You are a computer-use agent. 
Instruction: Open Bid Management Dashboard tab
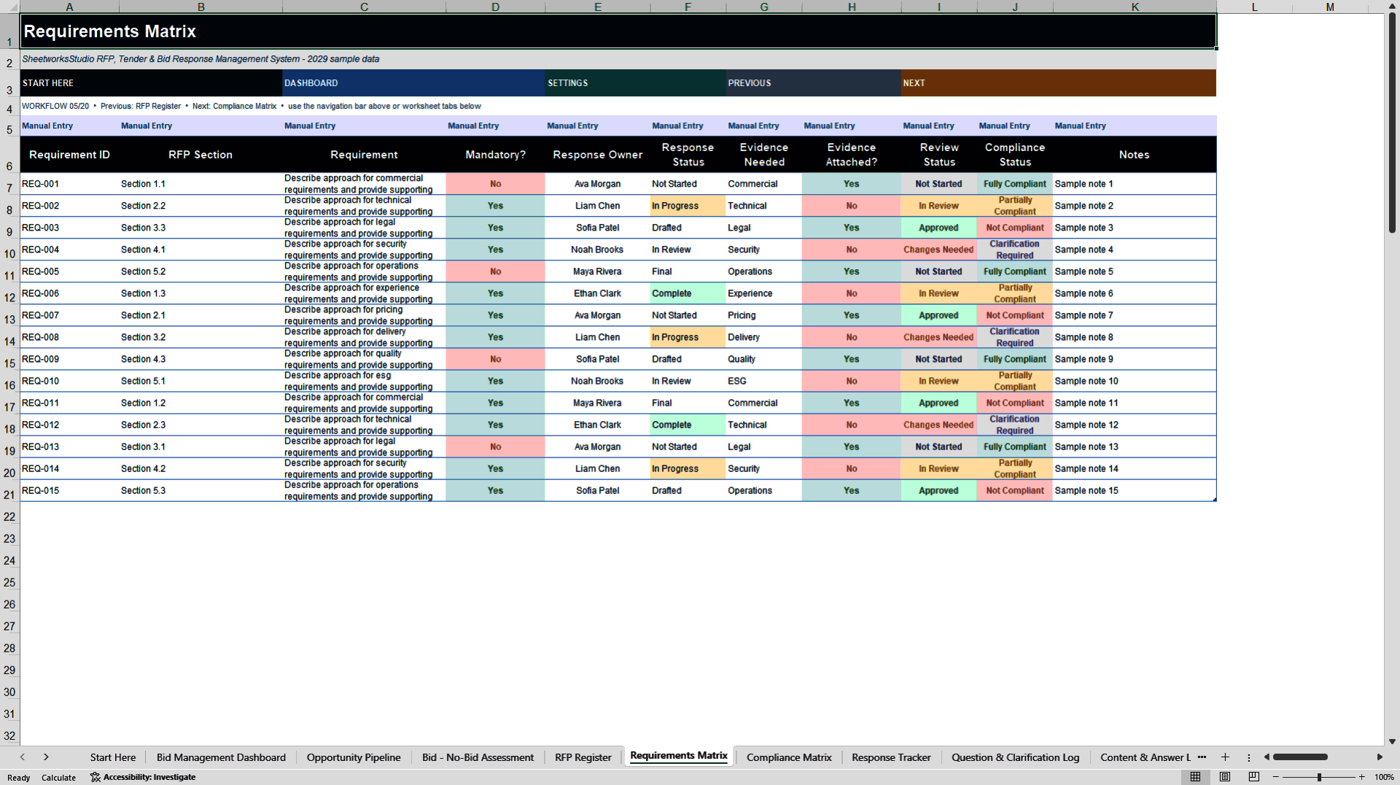(x=221, y=757)
